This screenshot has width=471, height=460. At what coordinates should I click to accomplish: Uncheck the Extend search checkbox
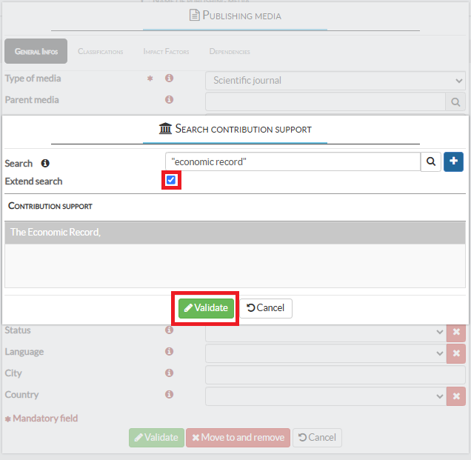[172, 180]
